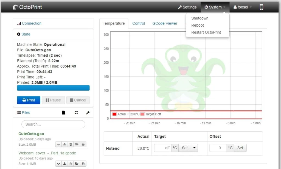The image size is (281, 169).
Task: Click the print progress bar
Action: [53, 88]
